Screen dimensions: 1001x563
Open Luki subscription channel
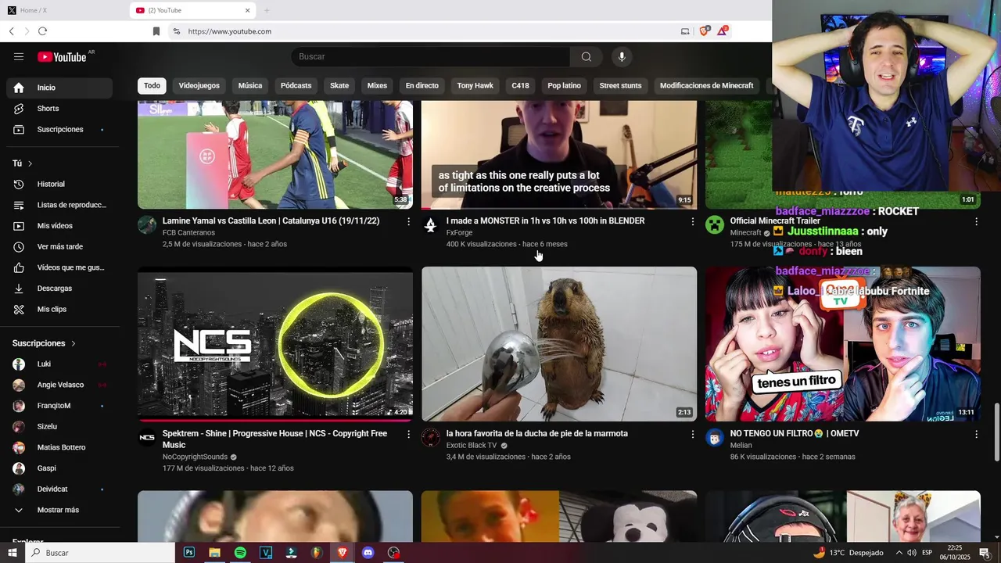pyautogui.click(x=59, y=364)
